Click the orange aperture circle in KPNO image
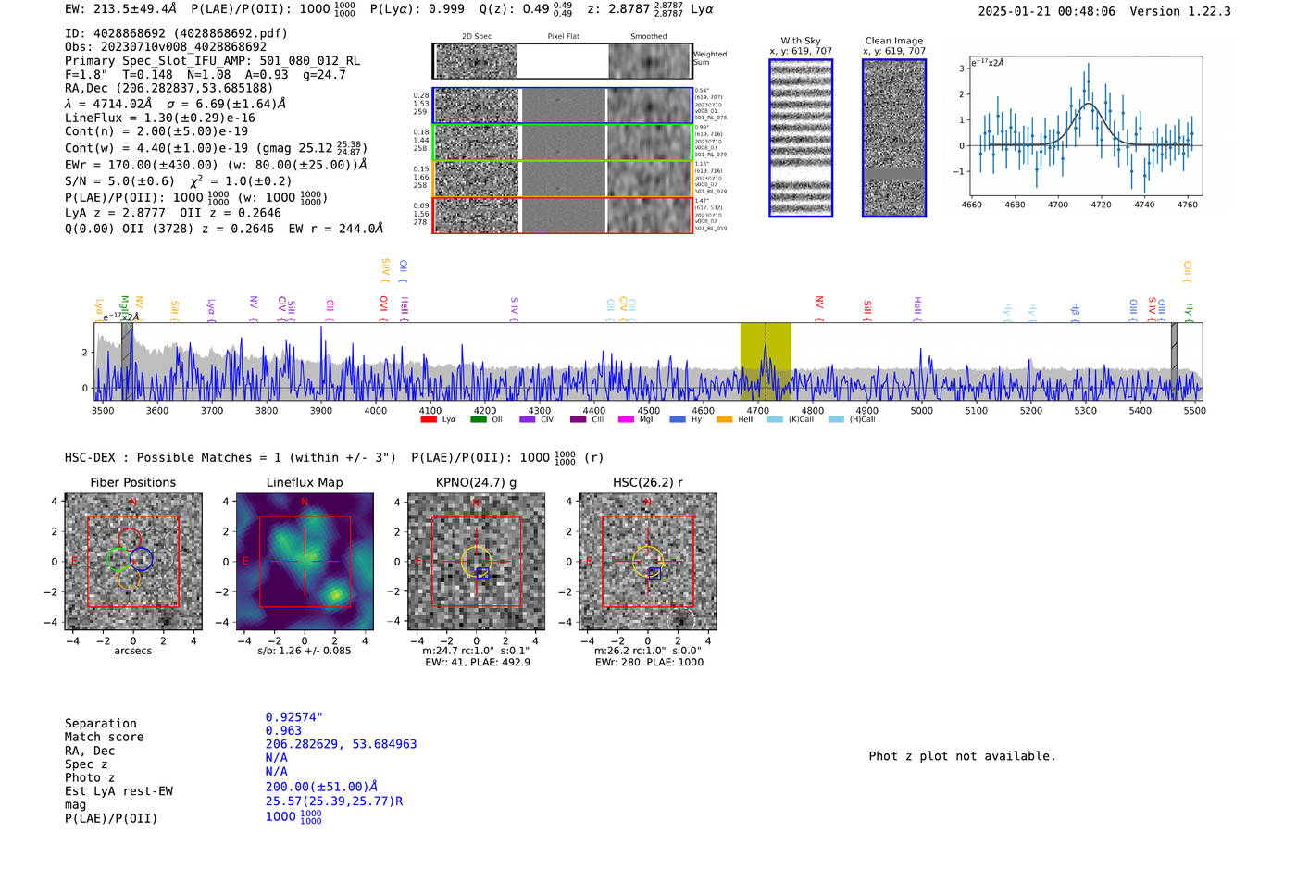Viewport: 1296px width, 882px height. [x=477, y=562]
